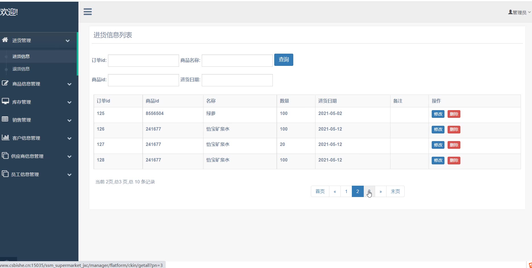Screen dimensions: 532x268
Task: Open the 管理员 dropdown arrow
Action: (x=529, y=12)
